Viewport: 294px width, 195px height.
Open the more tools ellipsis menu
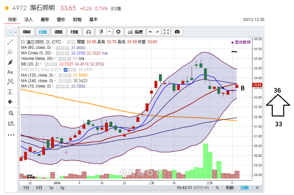[11, 135]
